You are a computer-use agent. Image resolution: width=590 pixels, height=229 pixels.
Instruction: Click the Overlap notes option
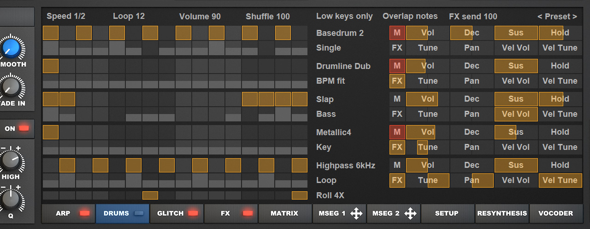click(410, 17)
